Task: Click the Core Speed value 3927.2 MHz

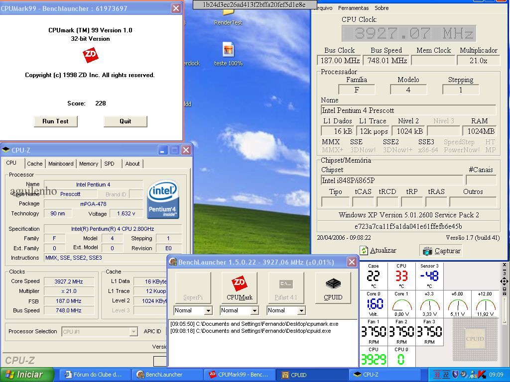Action: pos(69,282)
